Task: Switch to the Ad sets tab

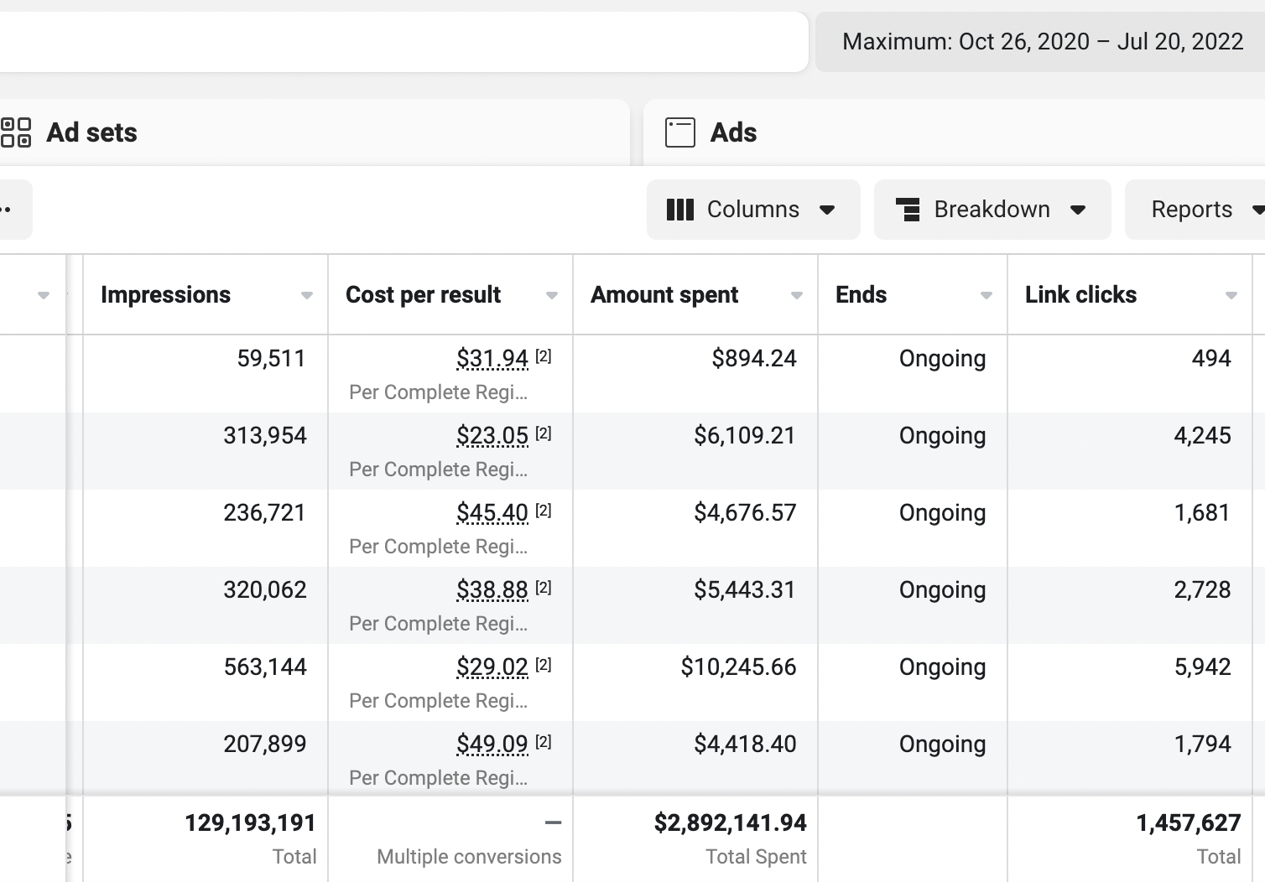Action: [x=92, y=132]
